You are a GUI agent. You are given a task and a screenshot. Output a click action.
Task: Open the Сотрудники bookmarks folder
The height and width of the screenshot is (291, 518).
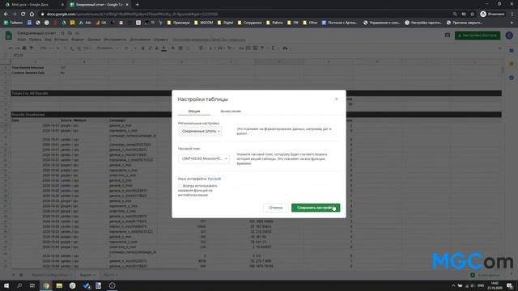[x=249, y=23]
